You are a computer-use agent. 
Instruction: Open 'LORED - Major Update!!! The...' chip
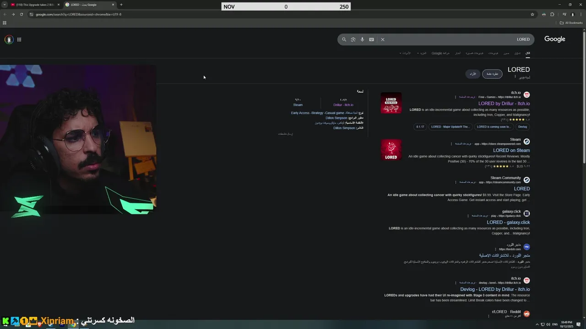point(450,127)
